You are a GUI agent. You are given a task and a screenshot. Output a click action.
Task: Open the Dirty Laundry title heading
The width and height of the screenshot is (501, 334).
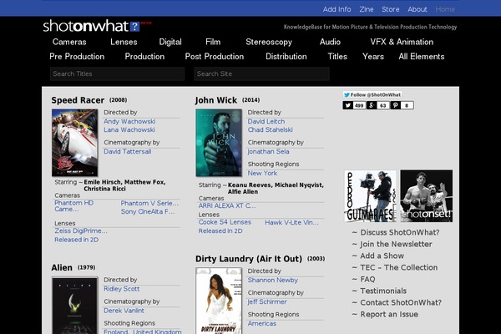[x=249, y=259]
